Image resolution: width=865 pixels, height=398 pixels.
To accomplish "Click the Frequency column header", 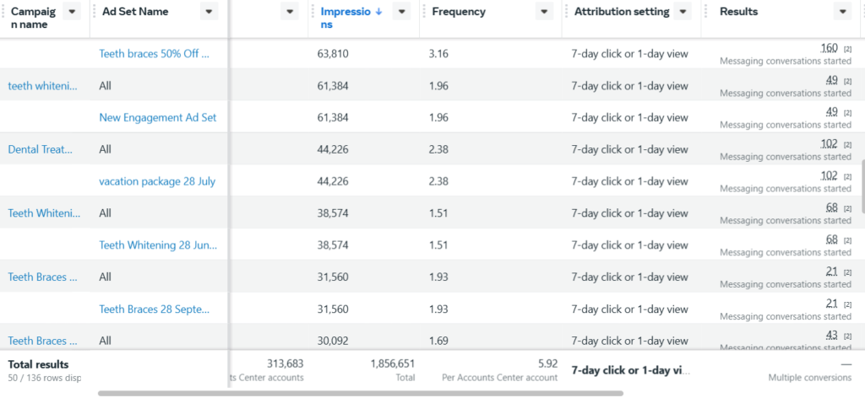I will (459, 12).
